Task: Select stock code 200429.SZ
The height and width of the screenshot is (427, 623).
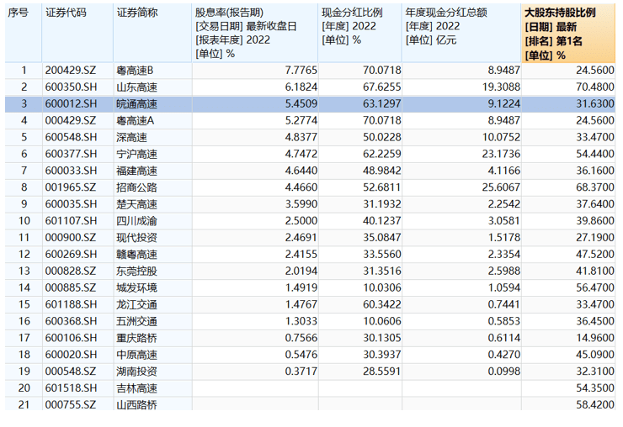Action: (x=71, y=71)
